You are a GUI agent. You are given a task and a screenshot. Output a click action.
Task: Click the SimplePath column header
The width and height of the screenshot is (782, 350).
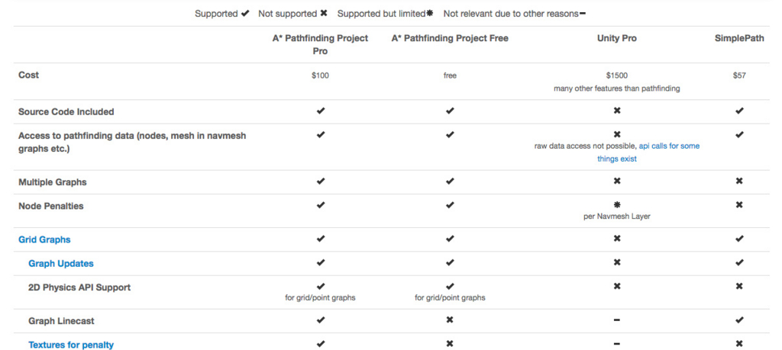[739, 38]
